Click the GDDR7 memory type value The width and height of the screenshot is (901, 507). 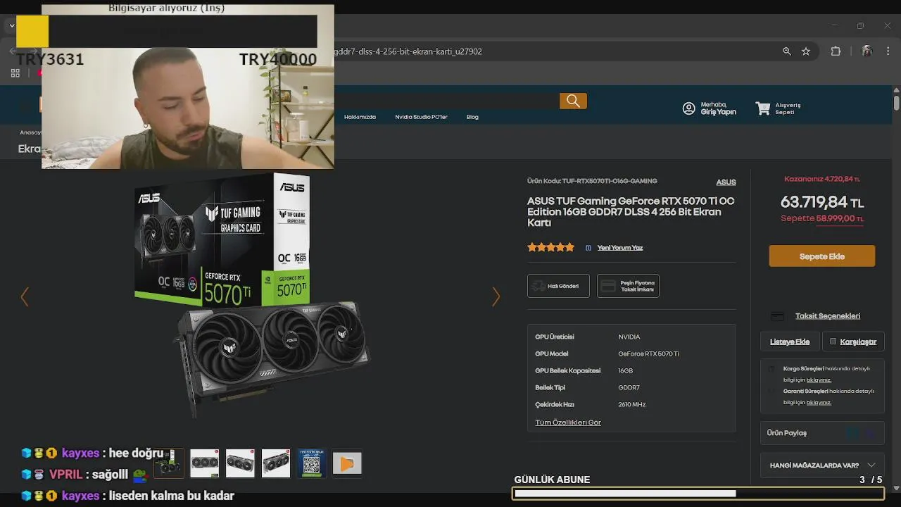point(629,388)
